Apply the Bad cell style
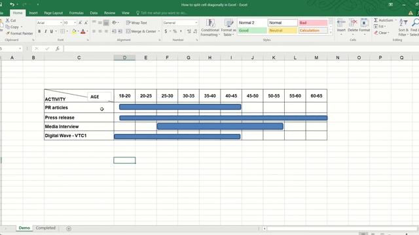 (x=313, y=23)
